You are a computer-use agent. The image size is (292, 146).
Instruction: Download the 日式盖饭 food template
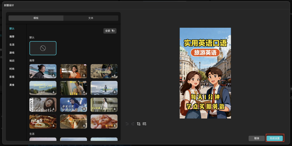(54, 125)
